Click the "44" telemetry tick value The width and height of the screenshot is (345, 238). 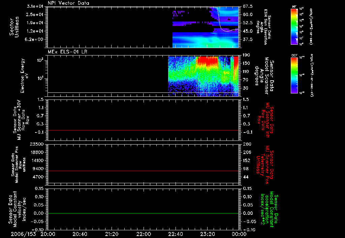(x=246, y=177)
